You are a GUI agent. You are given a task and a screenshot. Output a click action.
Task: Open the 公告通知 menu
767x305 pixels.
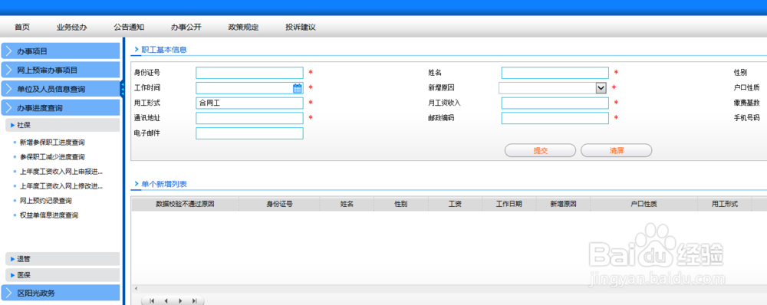tap(129, 28)
